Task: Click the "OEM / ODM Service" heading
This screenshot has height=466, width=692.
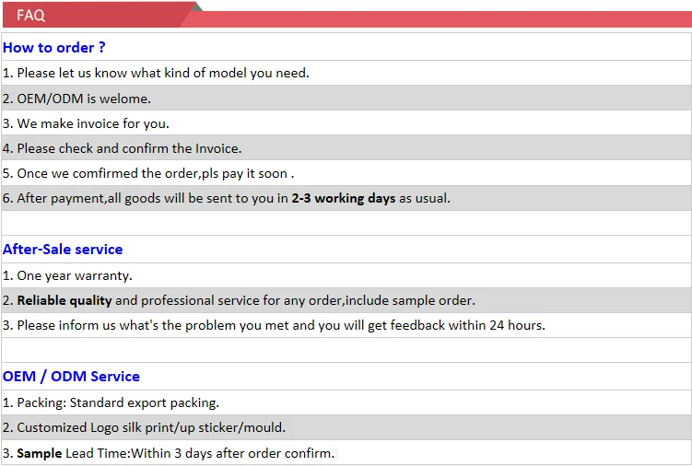Action: click(71, 377)
